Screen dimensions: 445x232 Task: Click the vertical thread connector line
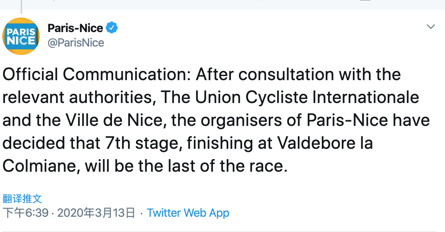tap(21, 6)
